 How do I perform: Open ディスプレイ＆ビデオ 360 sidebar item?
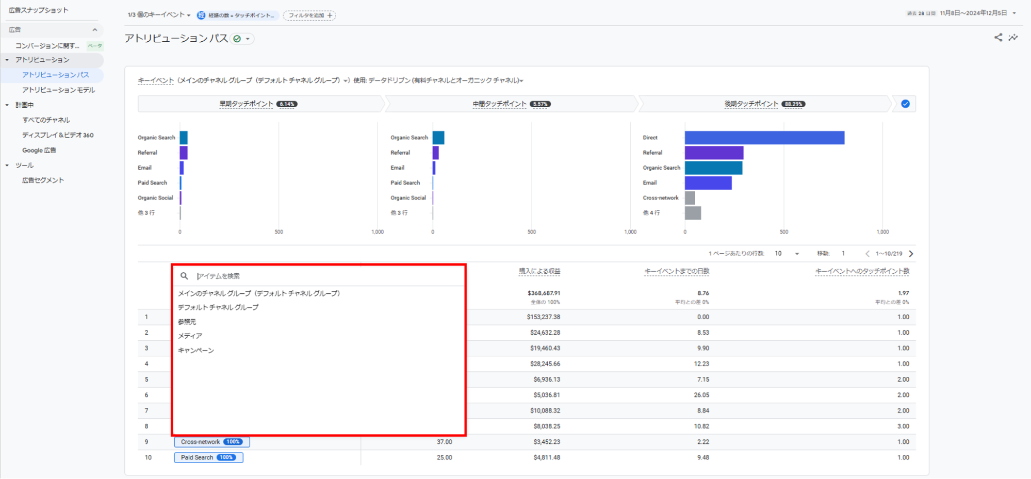click(58, 135)
